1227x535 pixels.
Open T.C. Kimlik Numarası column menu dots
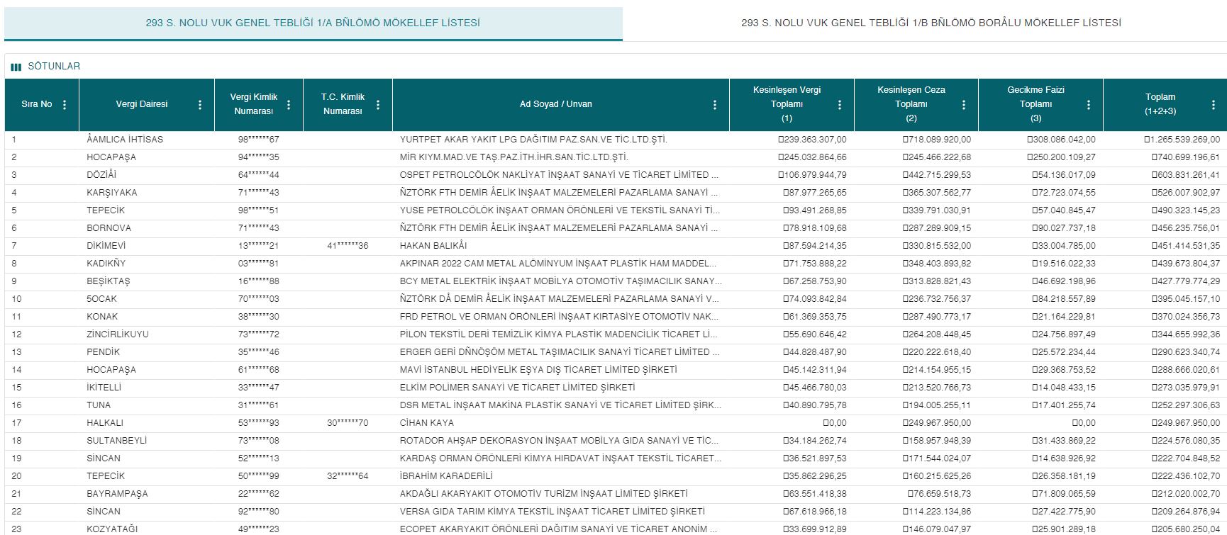click(x=378, y=105)
